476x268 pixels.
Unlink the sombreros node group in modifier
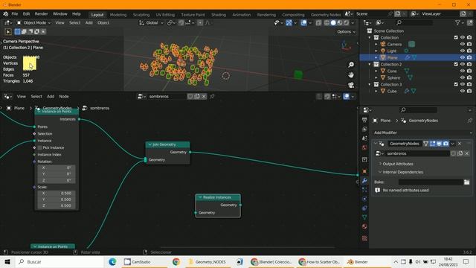tap(467, 153)
